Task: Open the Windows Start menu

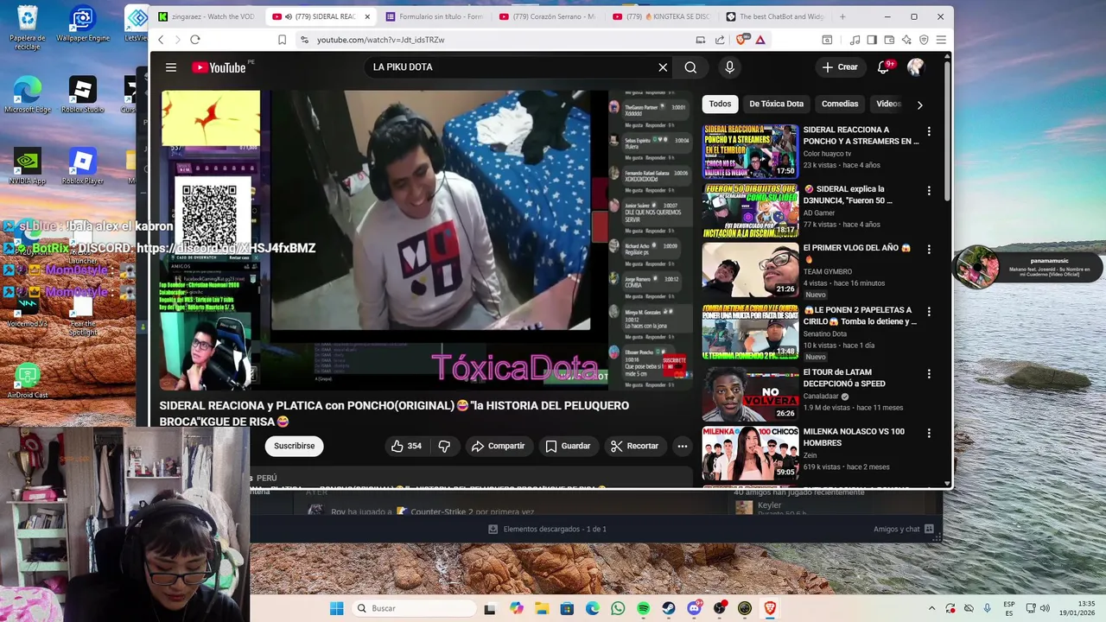Action: (x=337, y=608)
